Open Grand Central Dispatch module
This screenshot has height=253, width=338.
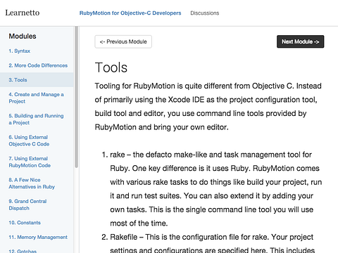point(27,205)
